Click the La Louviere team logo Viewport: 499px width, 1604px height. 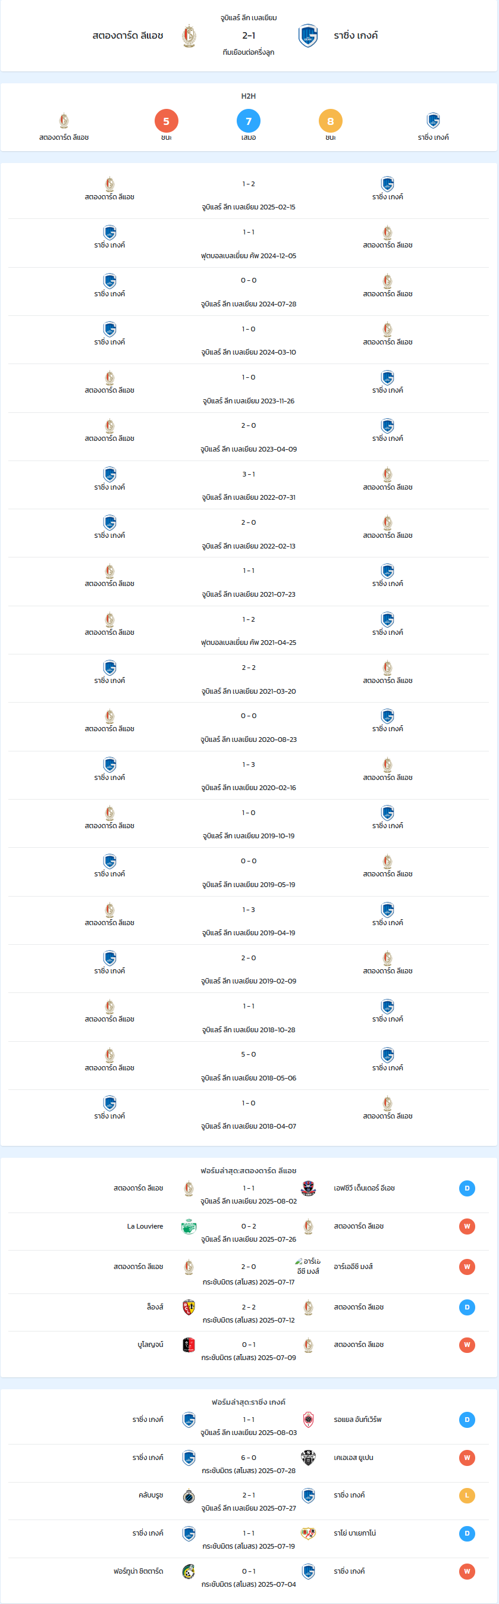[x=189, y=1227]
